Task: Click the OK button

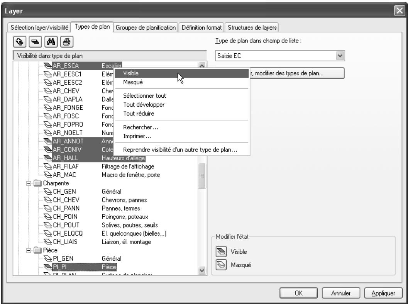Action: [298, 293]
